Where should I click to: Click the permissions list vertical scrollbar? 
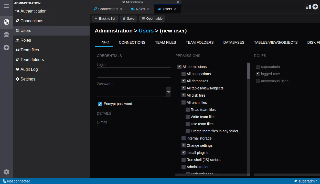pyautogui.click(x=248, y=71)
